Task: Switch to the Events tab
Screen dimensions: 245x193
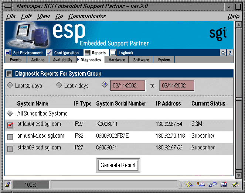Action: point(16,60)
